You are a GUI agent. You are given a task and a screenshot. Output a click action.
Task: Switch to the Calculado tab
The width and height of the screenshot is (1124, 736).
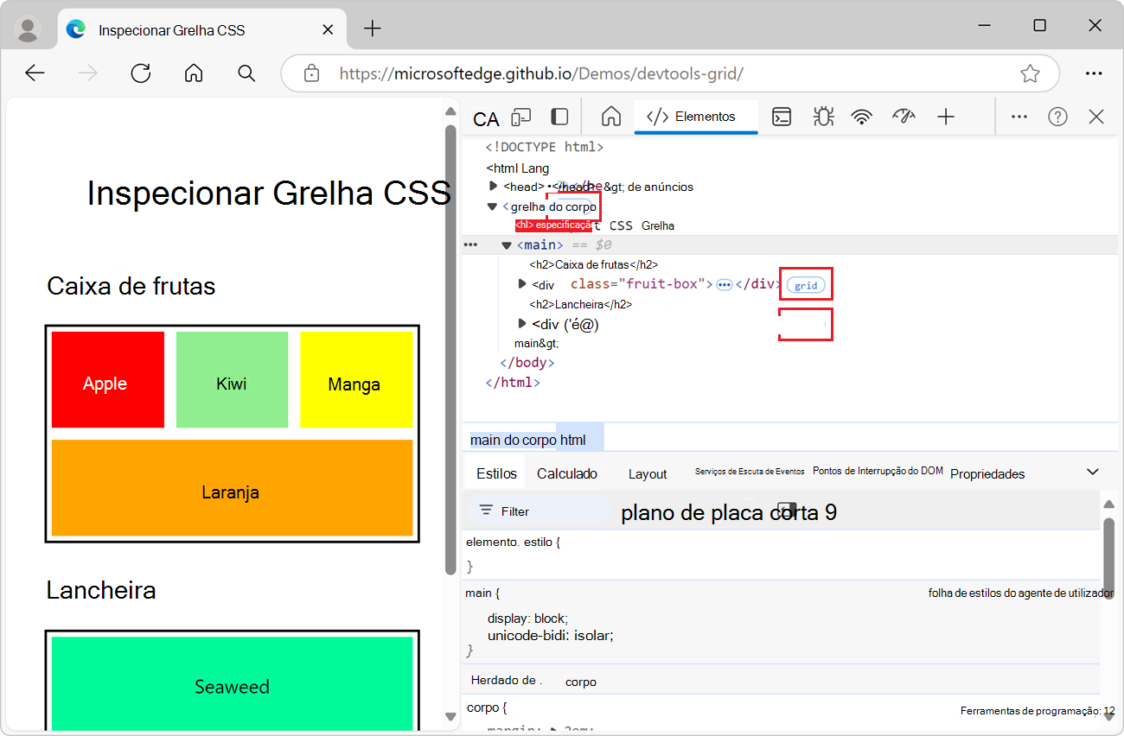567,473
